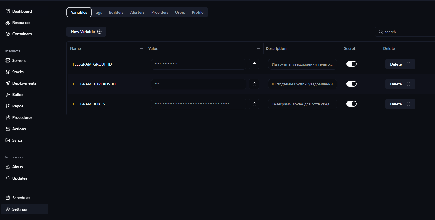The image size is (435, 220).
Task: Switch to the Users tab
Action: tap(180, 12)
